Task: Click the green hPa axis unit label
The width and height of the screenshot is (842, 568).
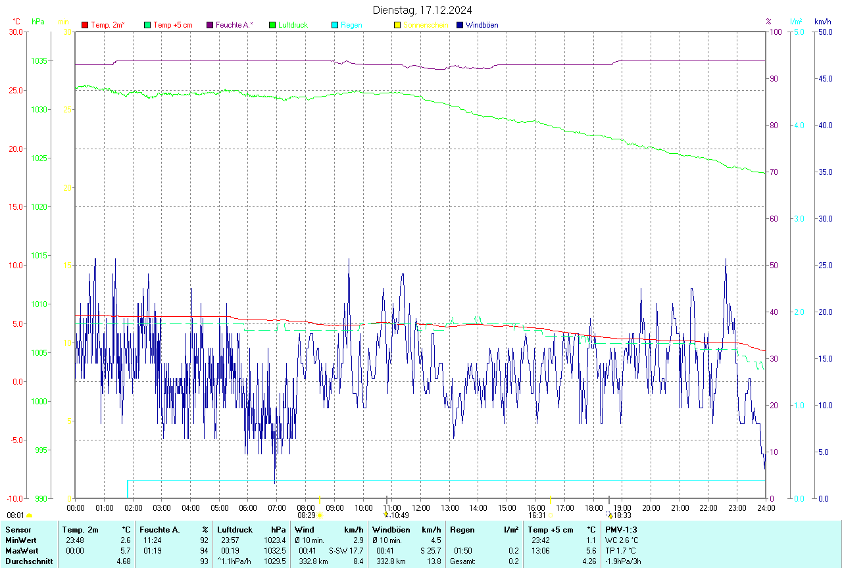Action: point(38,22)
